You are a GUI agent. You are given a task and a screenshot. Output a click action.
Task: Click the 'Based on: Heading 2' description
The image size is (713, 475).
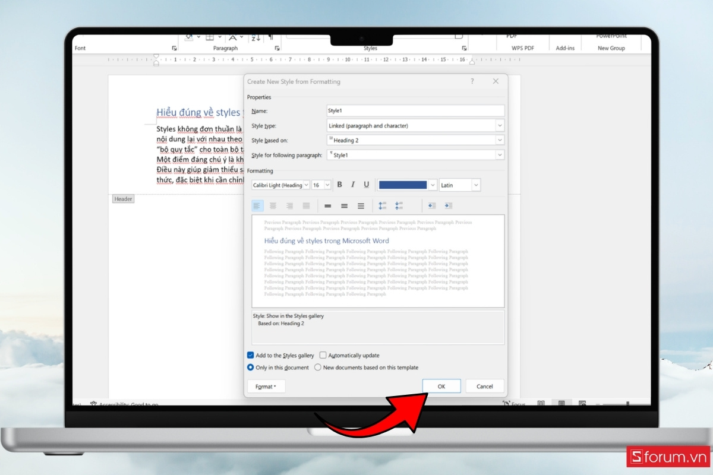click(x=281, y=324)
